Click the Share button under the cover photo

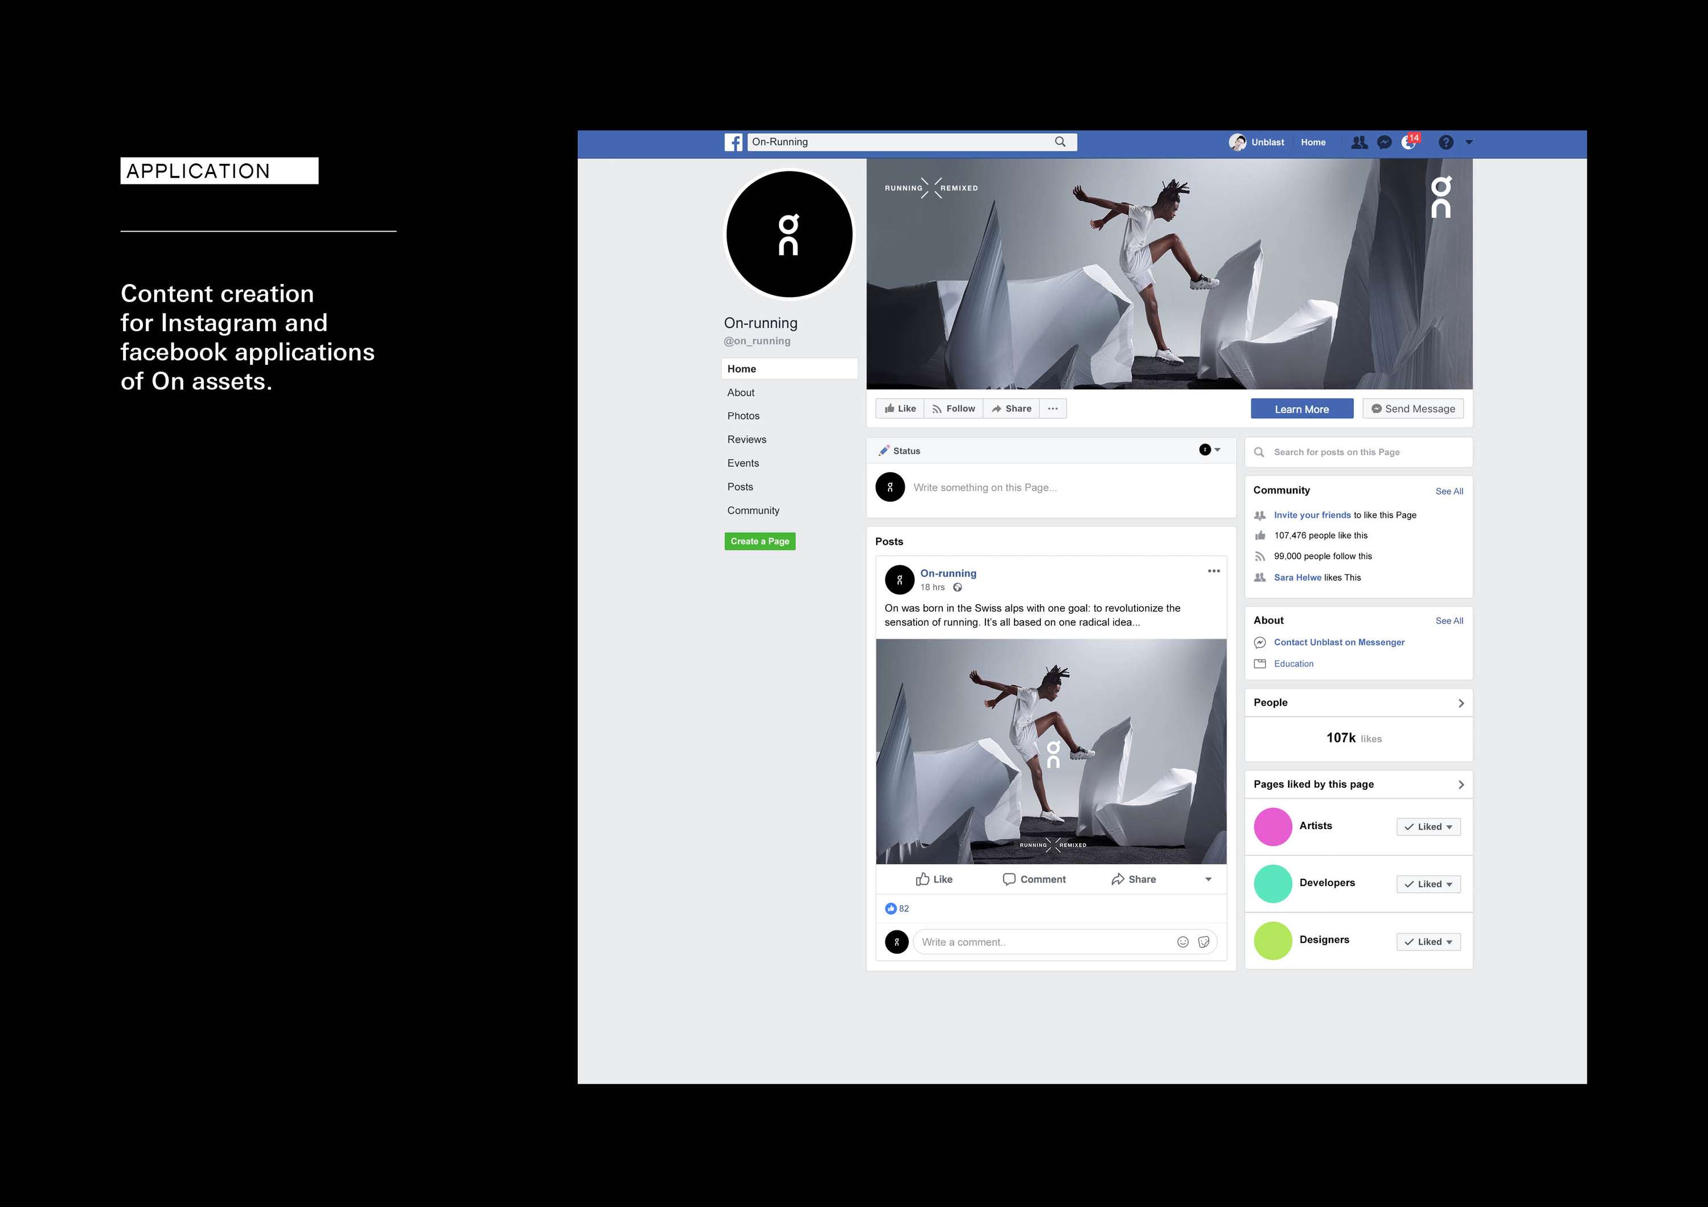click(x=1012, y=408)
